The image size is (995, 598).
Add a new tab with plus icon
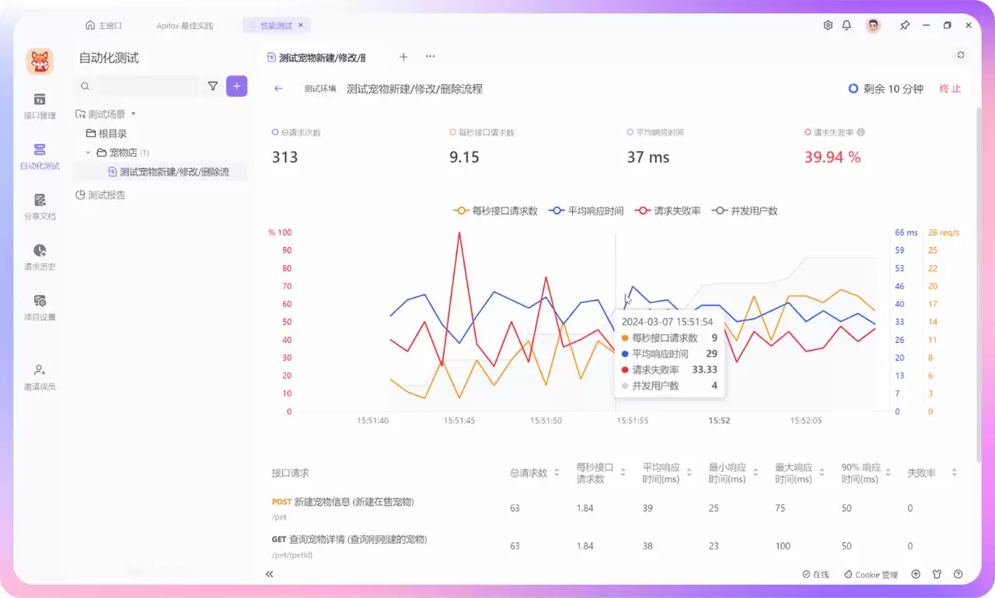[x=403, y=57]
